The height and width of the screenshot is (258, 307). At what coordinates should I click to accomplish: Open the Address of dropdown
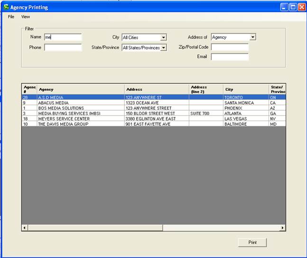click(252, 37)
